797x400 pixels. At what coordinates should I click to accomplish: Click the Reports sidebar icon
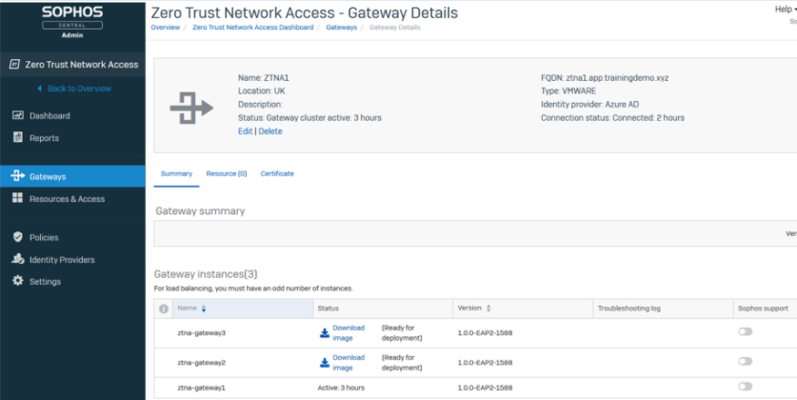coord(18,137)
